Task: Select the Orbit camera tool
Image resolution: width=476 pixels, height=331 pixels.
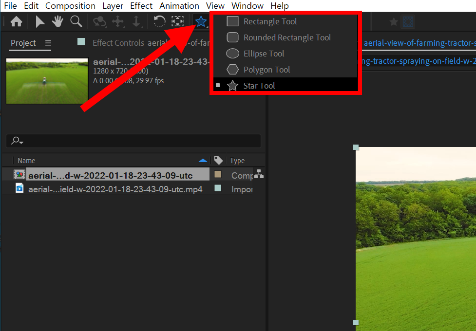Action: click(99, 21)
